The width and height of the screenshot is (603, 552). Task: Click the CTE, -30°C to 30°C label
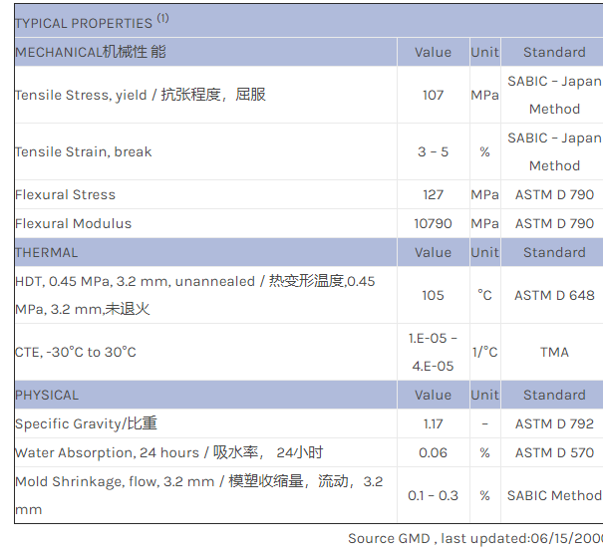76,352
